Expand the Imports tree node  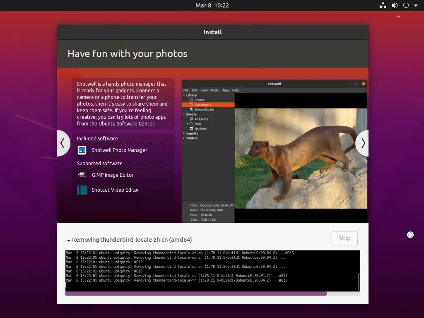[184, 133]
